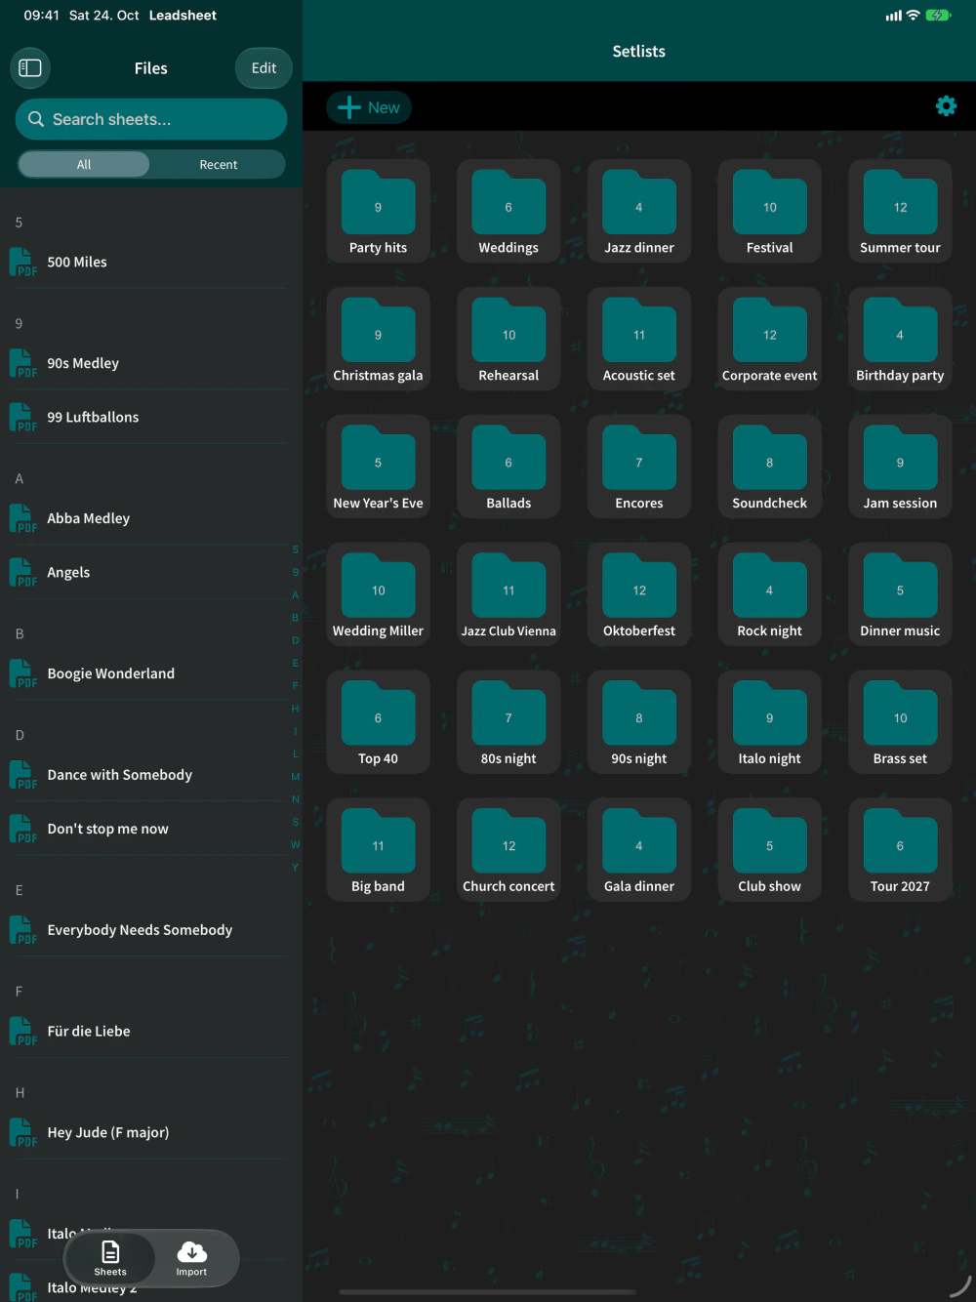Open the Festival setlist folder

770,212
